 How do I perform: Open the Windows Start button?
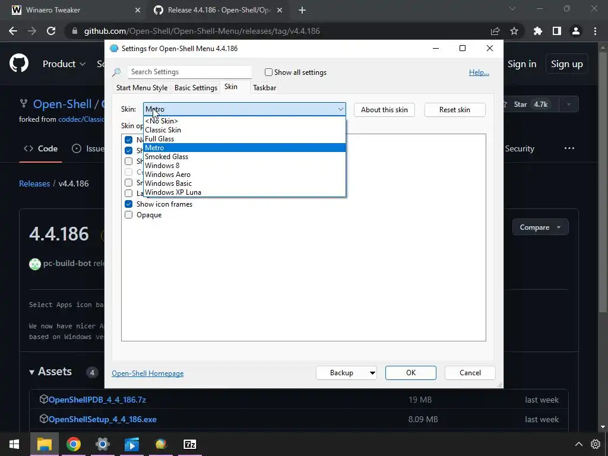click(x=14, y=444)
